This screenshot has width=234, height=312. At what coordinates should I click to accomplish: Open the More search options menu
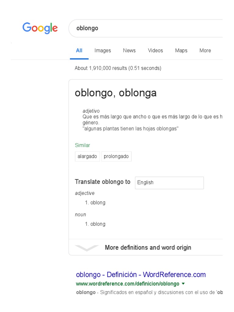205,51
